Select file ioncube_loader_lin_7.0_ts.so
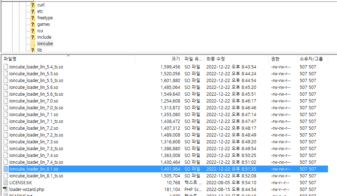The image size is (337, 196). pyautogui.click(x=36, y=108)
